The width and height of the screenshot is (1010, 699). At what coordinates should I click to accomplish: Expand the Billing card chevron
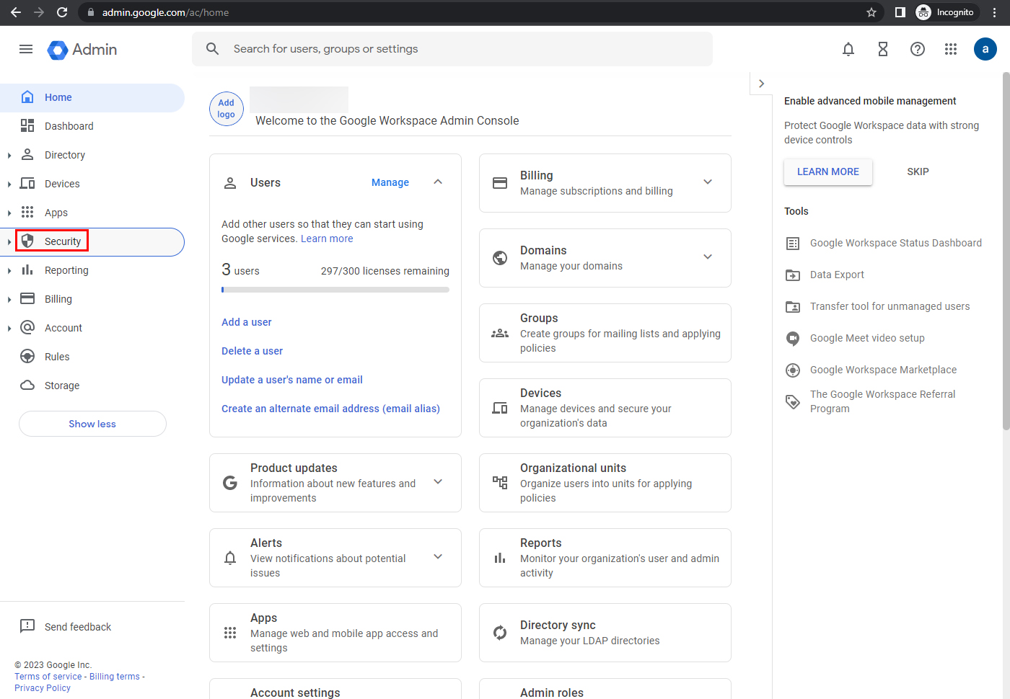coord(708,182)
